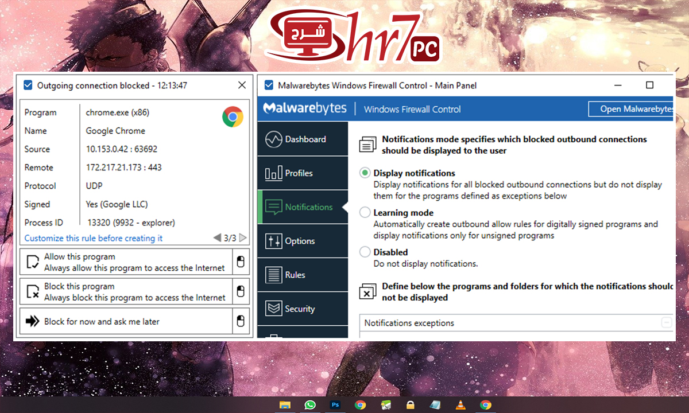Open VLC media player from the taskbar
689x413 pixels.
point(460,405)
